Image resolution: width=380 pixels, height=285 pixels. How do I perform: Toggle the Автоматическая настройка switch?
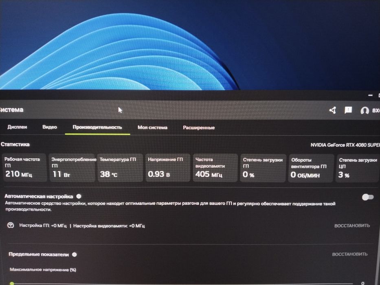(368, 197)
